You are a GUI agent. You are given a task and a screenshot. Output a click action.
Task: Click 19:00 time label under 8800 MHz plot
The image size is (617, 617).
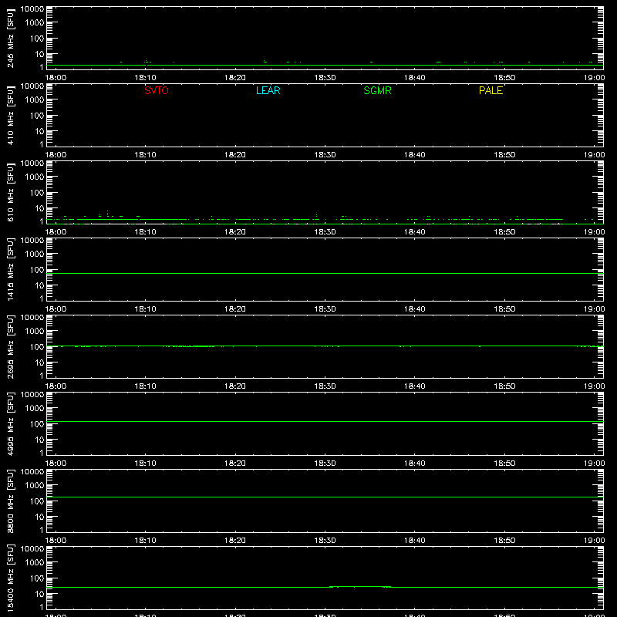pyautogui.click(x=594, y=541)
